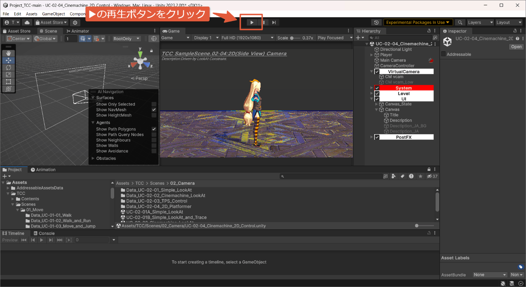526x287 pixels.
Task: Open the Global orientation dropdown
Action: point(45,39)
